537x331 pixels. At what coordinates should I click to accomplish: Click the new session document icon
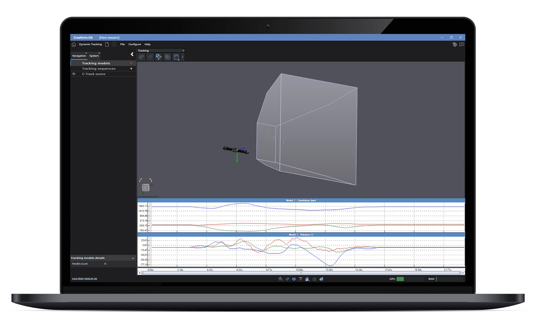point(107,44)
